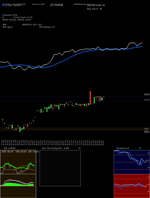Click the tall red candlestick in late November
The height and width of the screenshot is (198, 150).
coord(90,98)
